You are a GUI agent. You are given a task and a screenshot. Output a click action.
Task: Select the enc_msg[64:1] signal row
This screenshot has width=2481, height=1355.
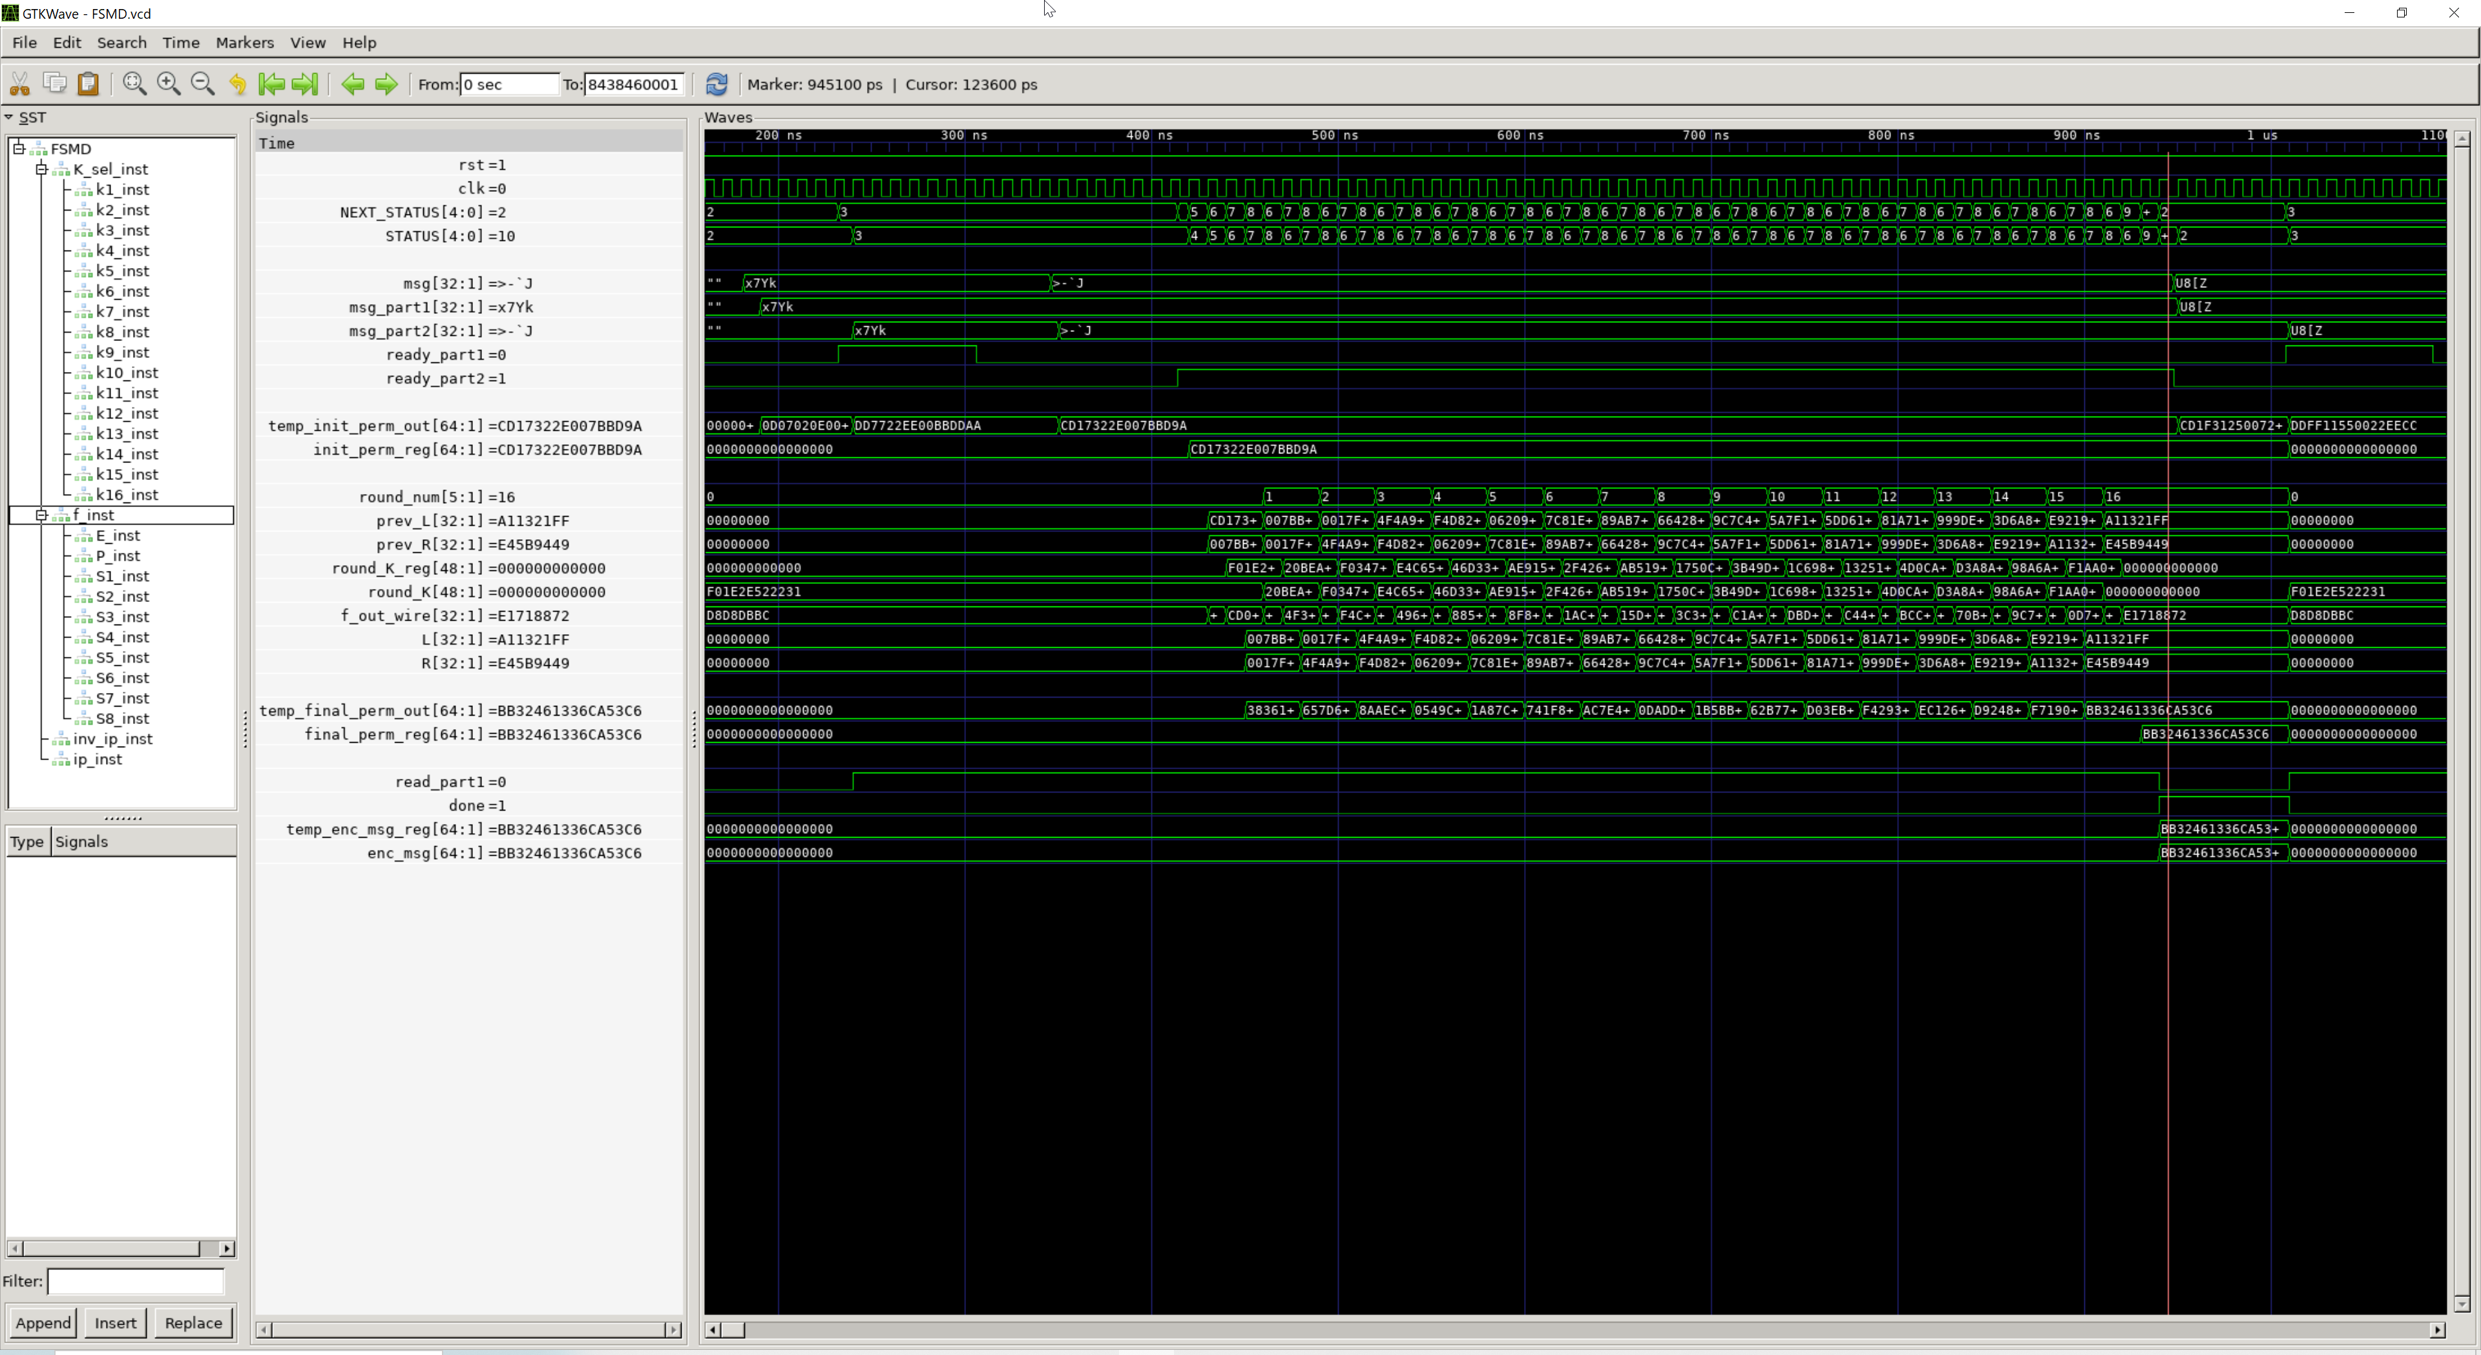coord(469,853)
